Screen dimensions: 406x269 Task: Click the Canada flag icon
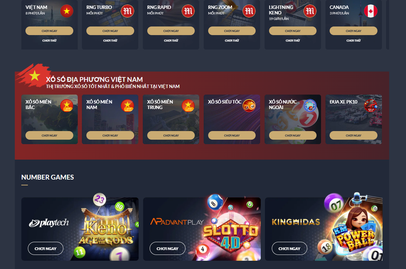(x=371, y=11)
